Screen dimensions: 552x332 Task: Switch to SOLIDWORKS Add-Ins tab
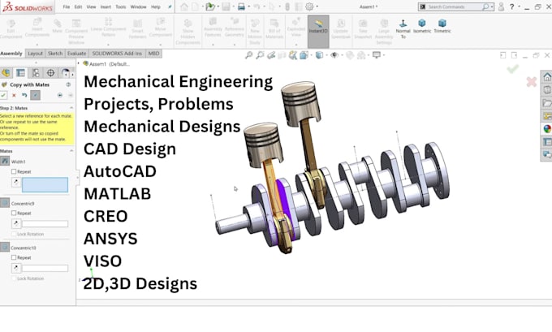[x=117, y=54]
